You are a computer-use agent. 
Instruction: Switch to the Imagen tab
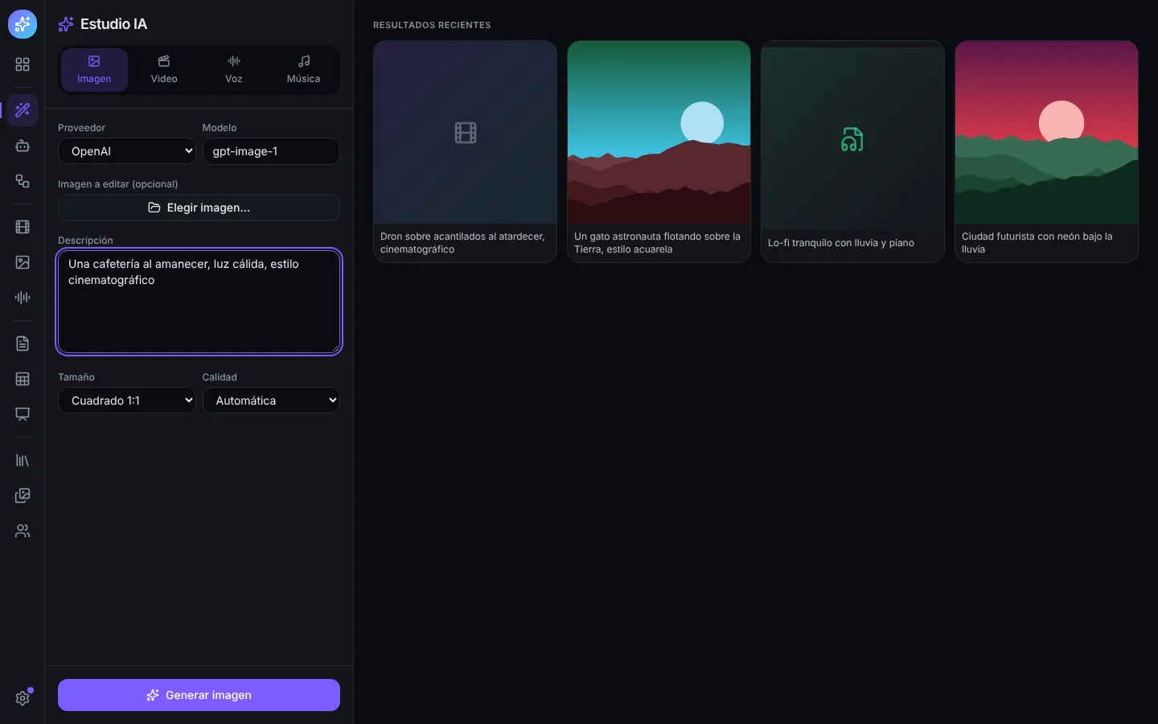pyautogui.click(x=94, y=70)
